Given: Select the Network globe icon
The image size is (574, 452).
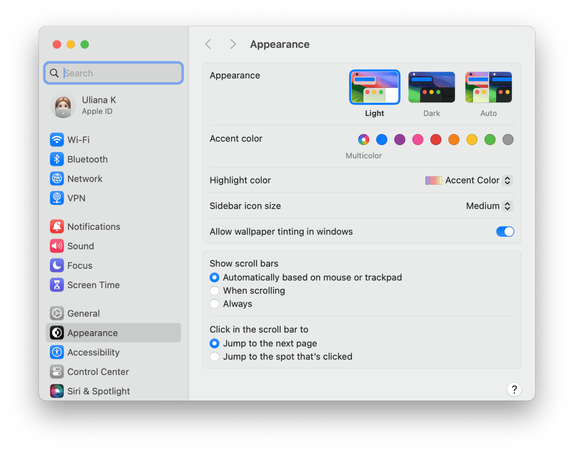Looking at the screenshot, I should (57, 179).
